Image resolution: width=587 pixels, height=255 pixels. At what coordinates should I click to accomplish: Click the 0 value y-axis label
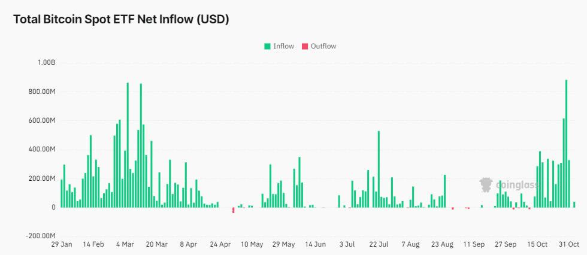coord(53,207)
